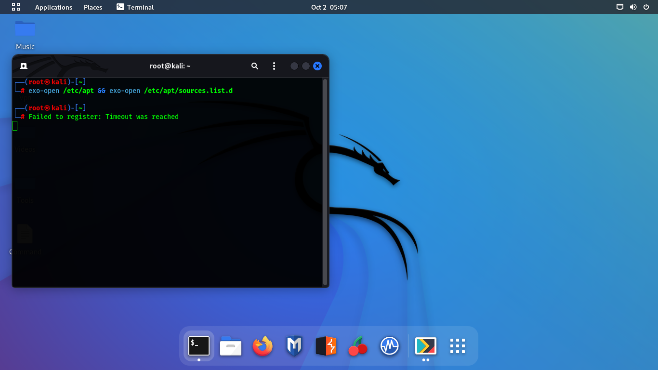Click the search magnifier in the terminal titlebar
Image resolution: width=658 pixels, height=370 pixels.
[x=255, y=66]
